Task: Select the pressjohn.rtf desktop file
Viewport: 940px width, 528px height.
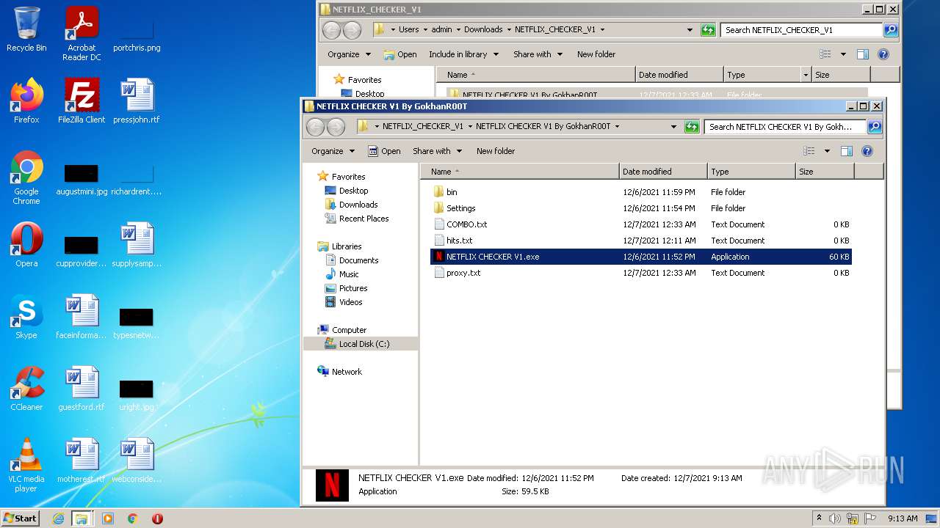Action: 137,100
